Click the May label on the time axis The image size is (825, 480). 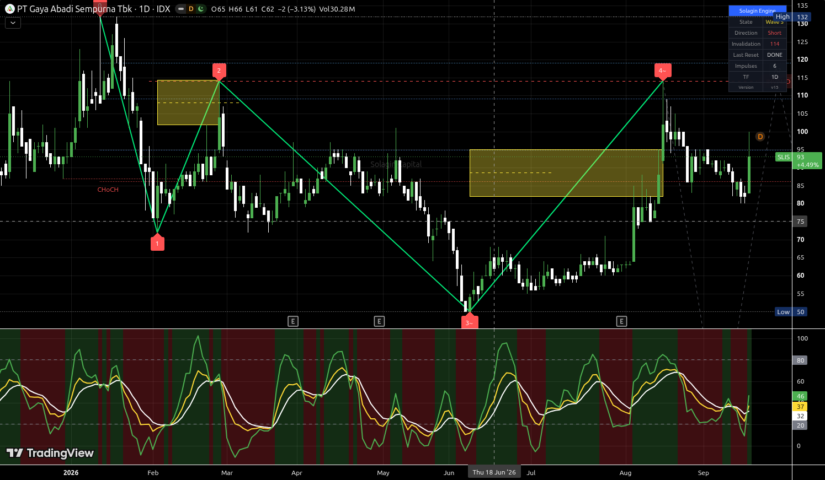[x=383, y=473]
